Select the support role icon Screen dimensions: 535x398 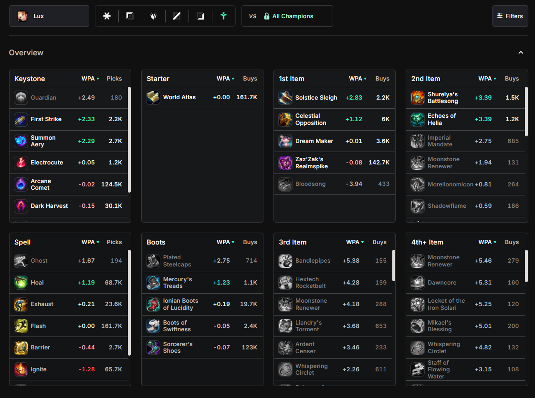[x=223, y=16]
